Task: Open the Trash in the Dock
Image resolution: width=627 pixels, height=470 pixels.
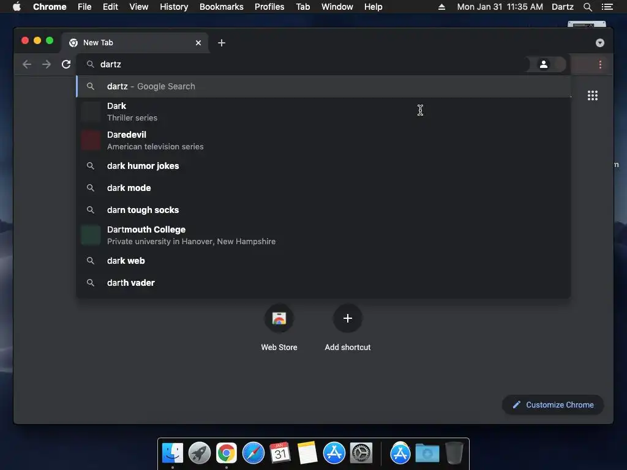Action: [x=454, y=453]
